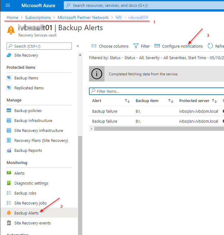Click the orange bell Backup Alerts header icon

click(x=11, y=30)
